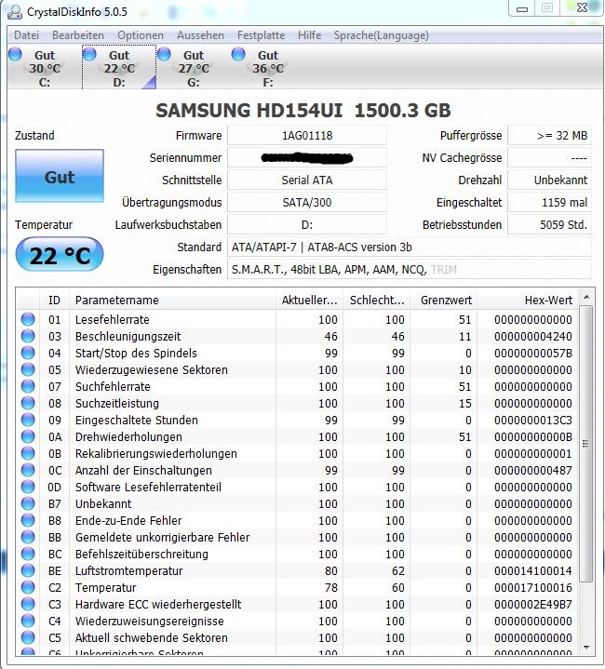Click status orb of Befehlszeitüberschreitung row

28,554
